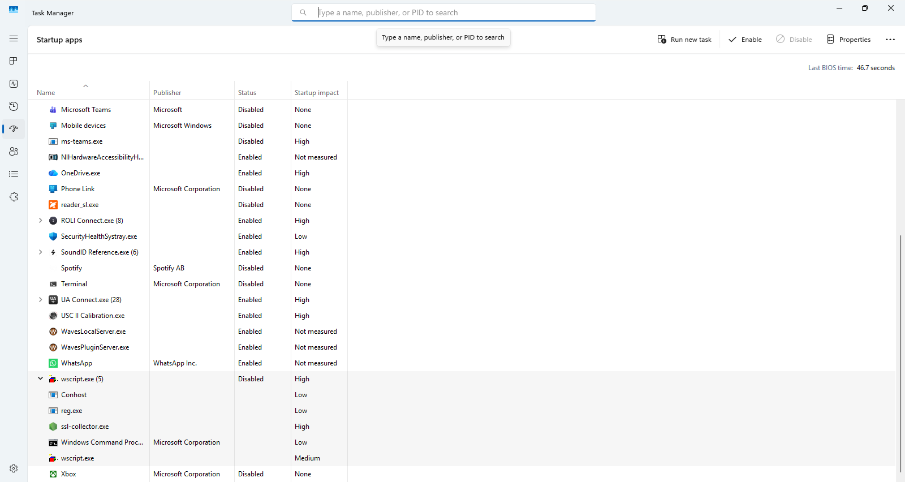Select the ms-teams.exe row
Image resolution: width=905 pixels, height=482 pixels.
pyautogui.click(x=462, y=141)
